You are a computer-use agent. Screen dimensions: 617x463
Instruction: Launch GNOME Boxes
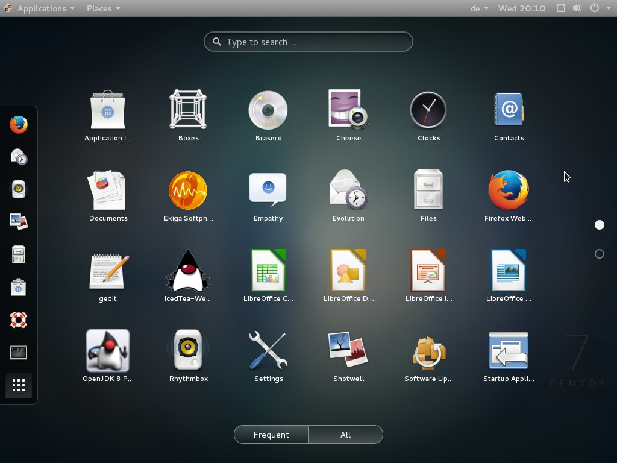(x=188, y=110)
